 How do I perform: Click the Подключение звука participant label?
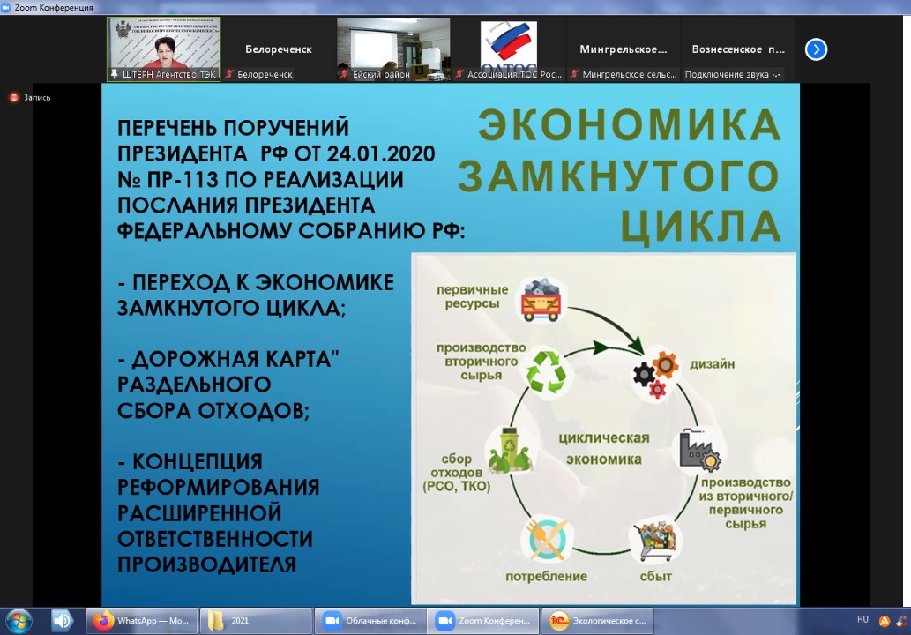pos(733,75)
